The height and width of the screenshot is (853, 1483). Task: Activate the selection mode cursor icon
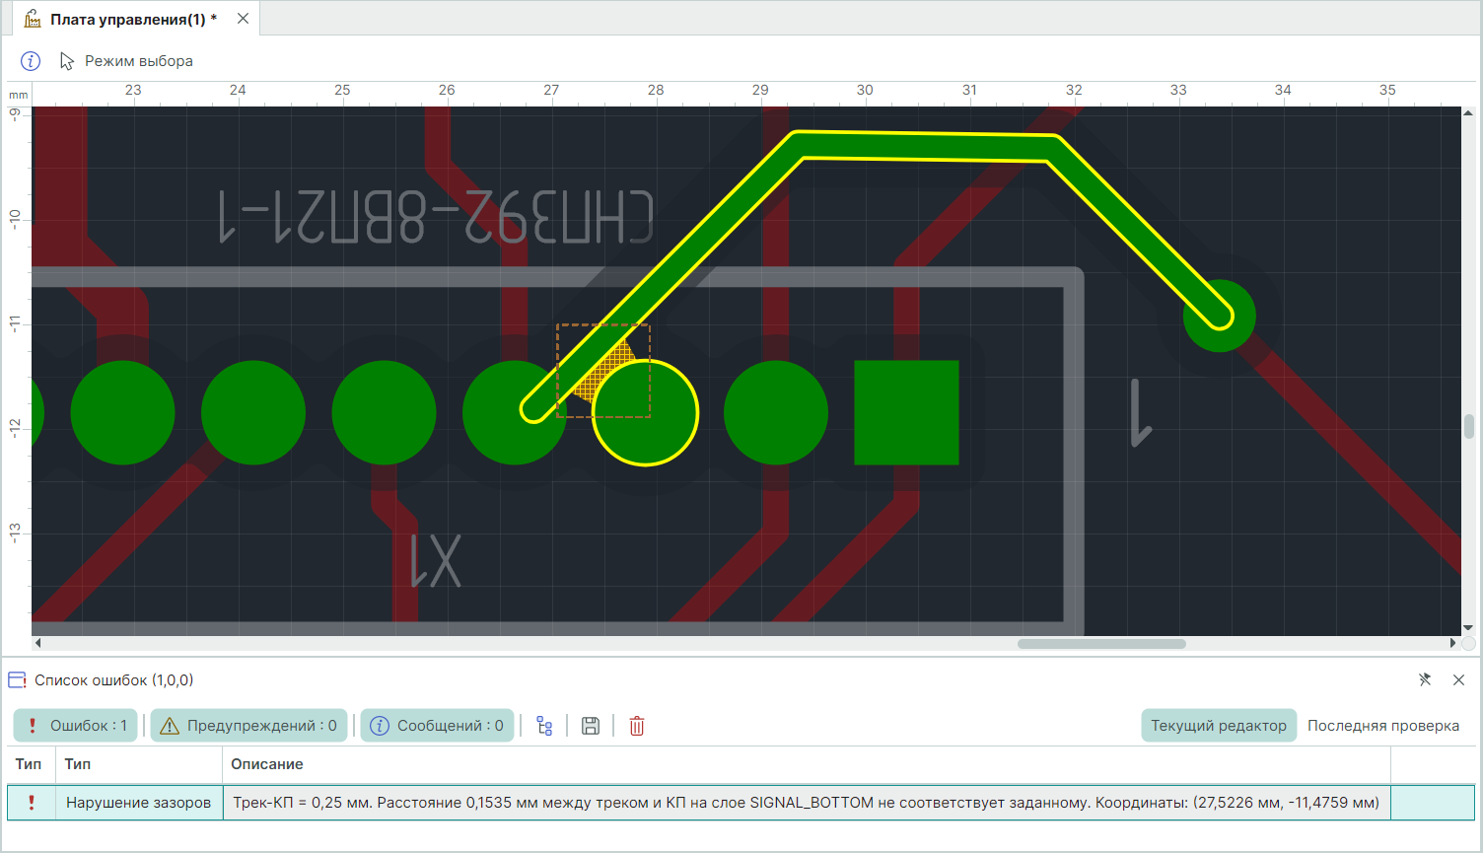click(x=67, y=61)
